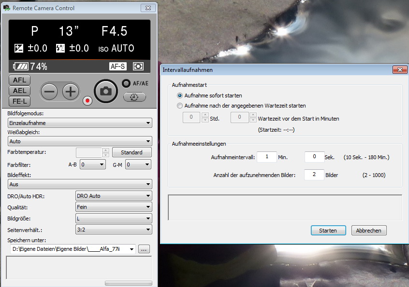The image size is (409, 287).
Task: Start movie recording with red dot button
Action: pos(88,101)
